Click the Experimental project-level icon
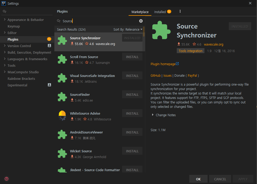 tap(49, 85)
